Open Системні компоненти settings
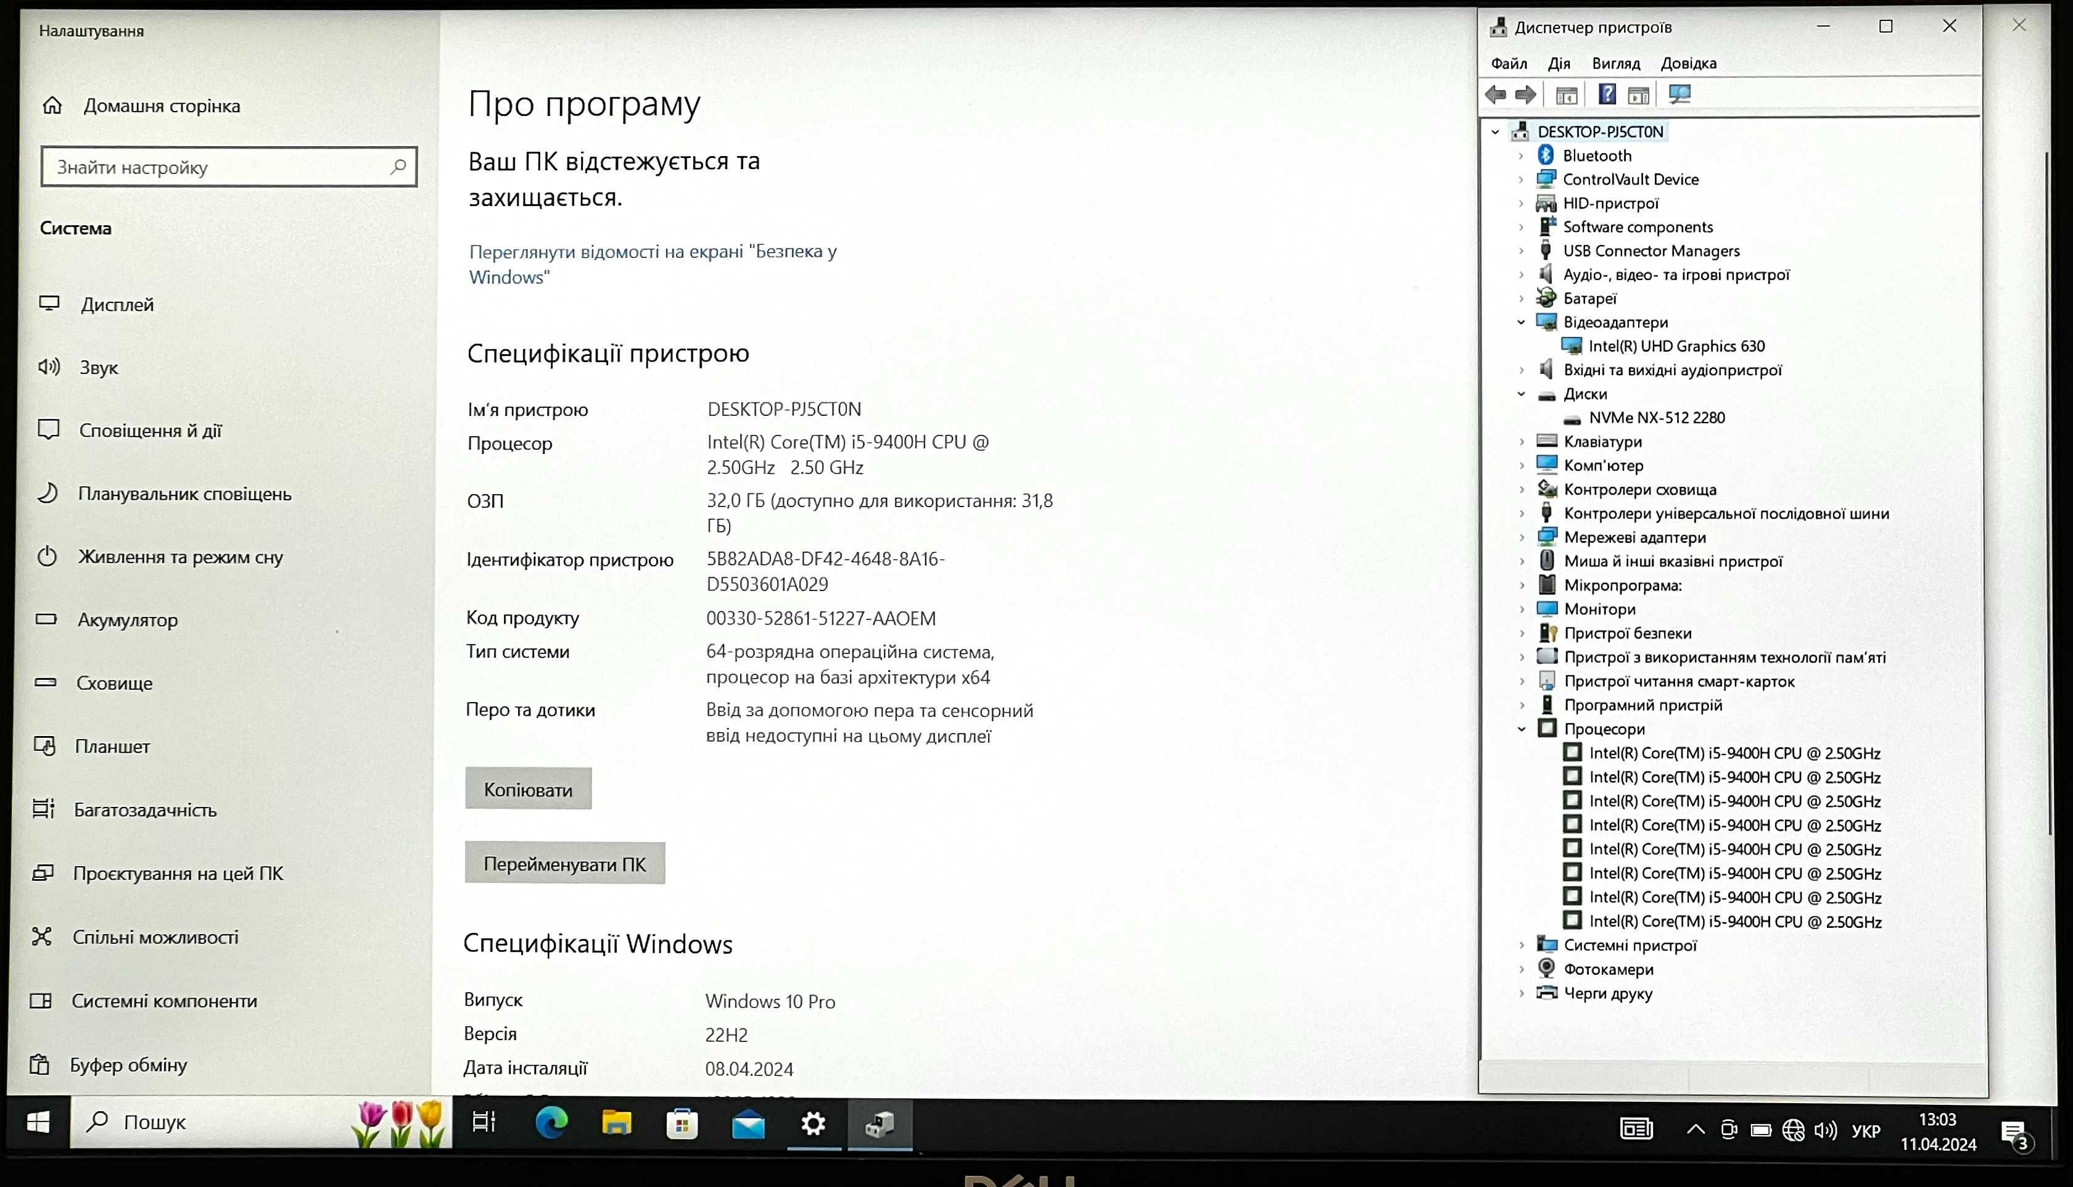This screenshot has width=2073, height=1187. click(164, 1001)
